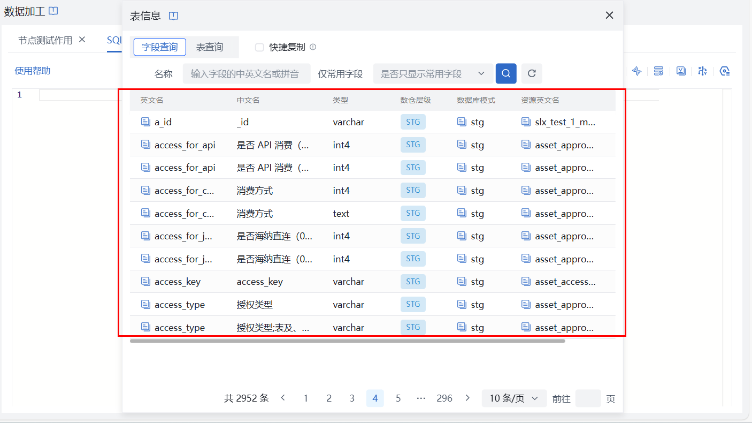The width and height of the screenshot is (752, 423).
Task: Click the 资源英文名 column header
Action: 540,100
